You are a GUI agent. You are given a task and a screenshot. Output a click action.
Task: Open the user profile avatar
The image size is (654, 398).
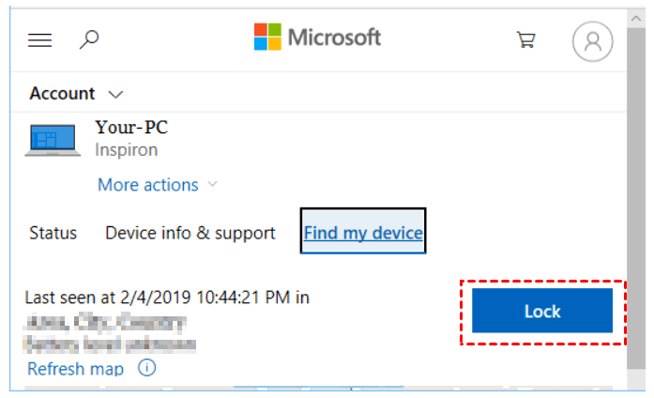[x=592, y=41]
